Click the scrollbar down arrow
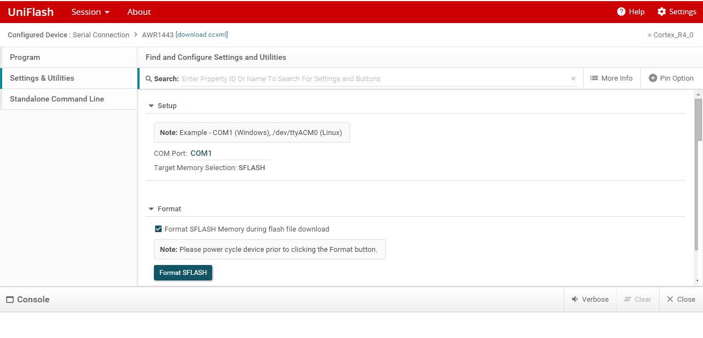The height and width of the screenshot is (338, 703). [698, 281]
